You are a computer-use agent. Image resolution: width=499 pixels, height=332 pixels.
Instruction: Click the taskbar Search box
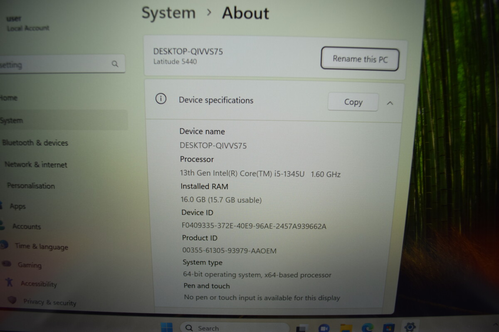pos(235,327)
